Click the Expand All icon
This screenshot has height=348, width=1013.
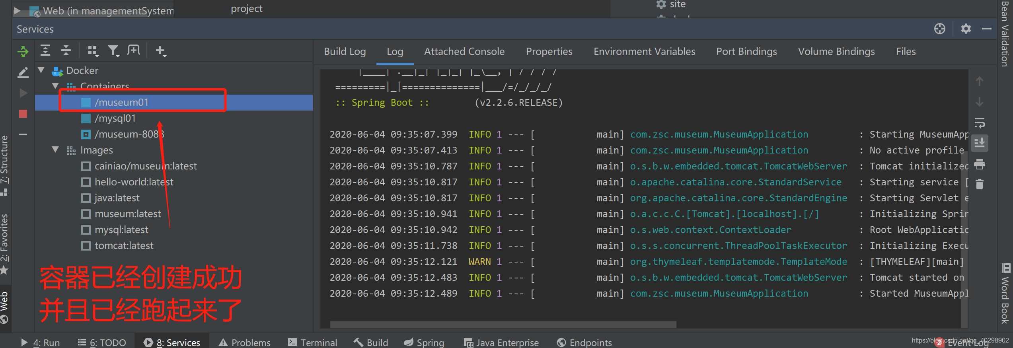click(x=45, y=51)
